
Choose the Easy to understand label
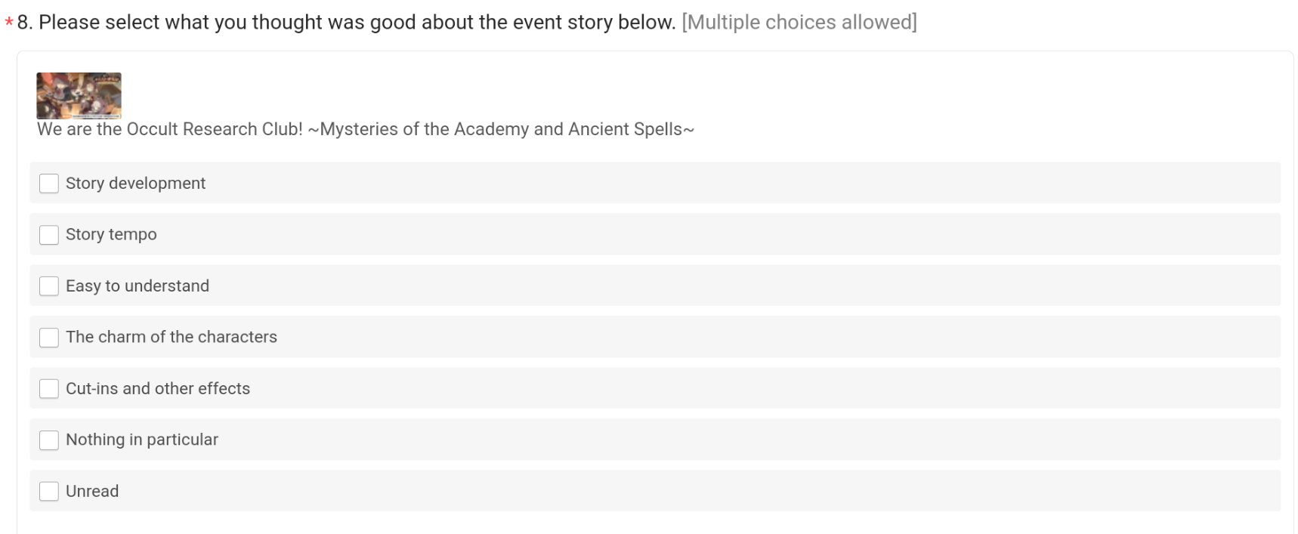[x=138, y=286]
